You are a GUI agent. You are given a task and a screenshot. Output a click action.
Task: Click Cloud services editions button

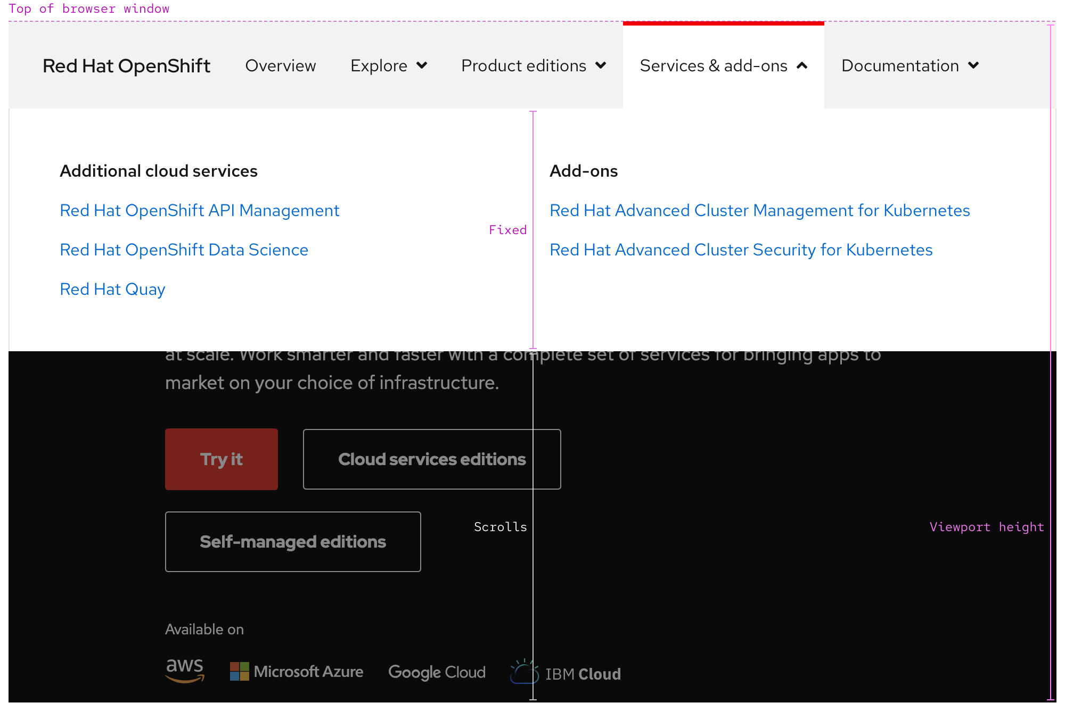tap(431, 459)
